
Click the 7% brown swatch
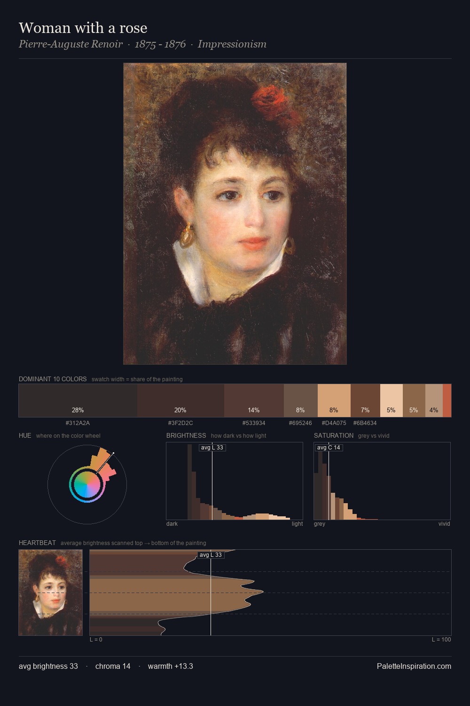(365, 401)
